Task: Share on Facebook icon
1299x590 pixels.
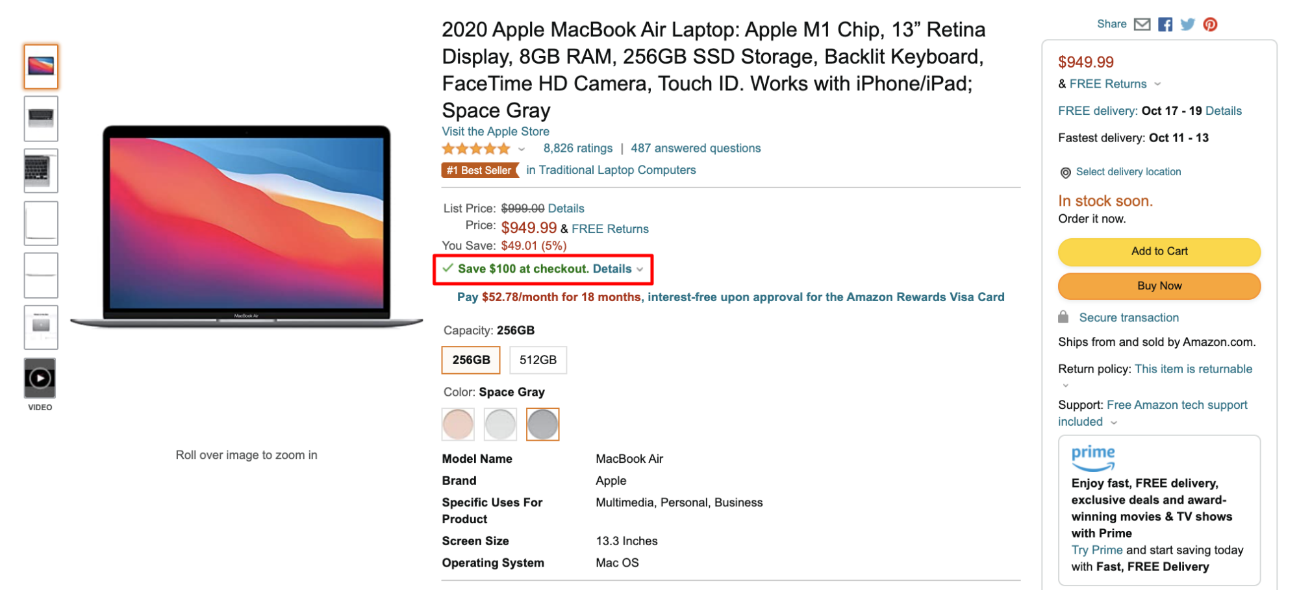Action: pos(1165,25)
